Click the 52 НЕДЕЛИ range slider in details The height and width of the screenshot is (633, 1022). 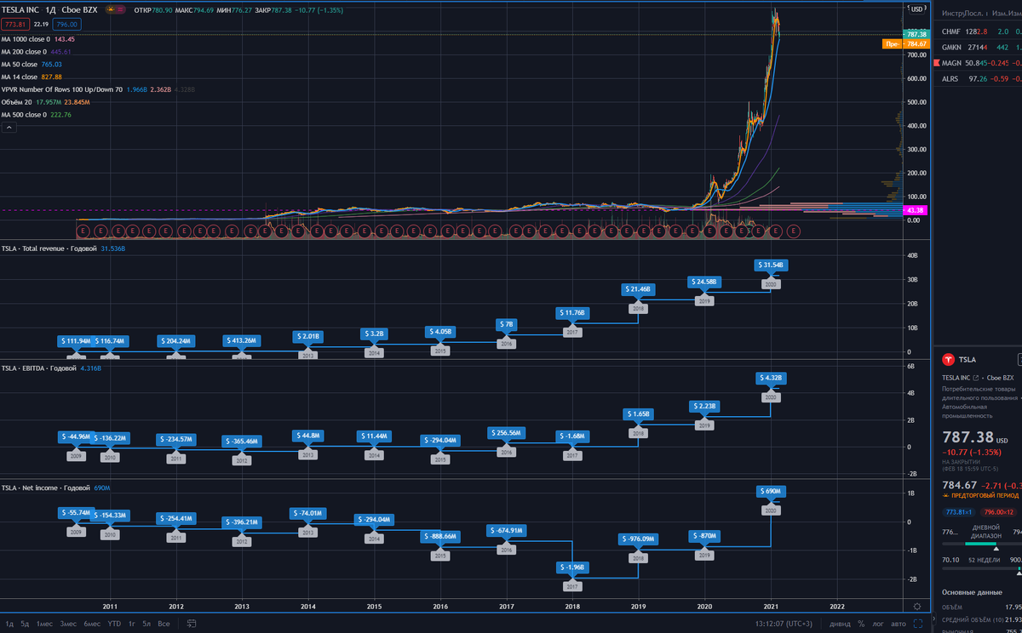click(981, 569)
